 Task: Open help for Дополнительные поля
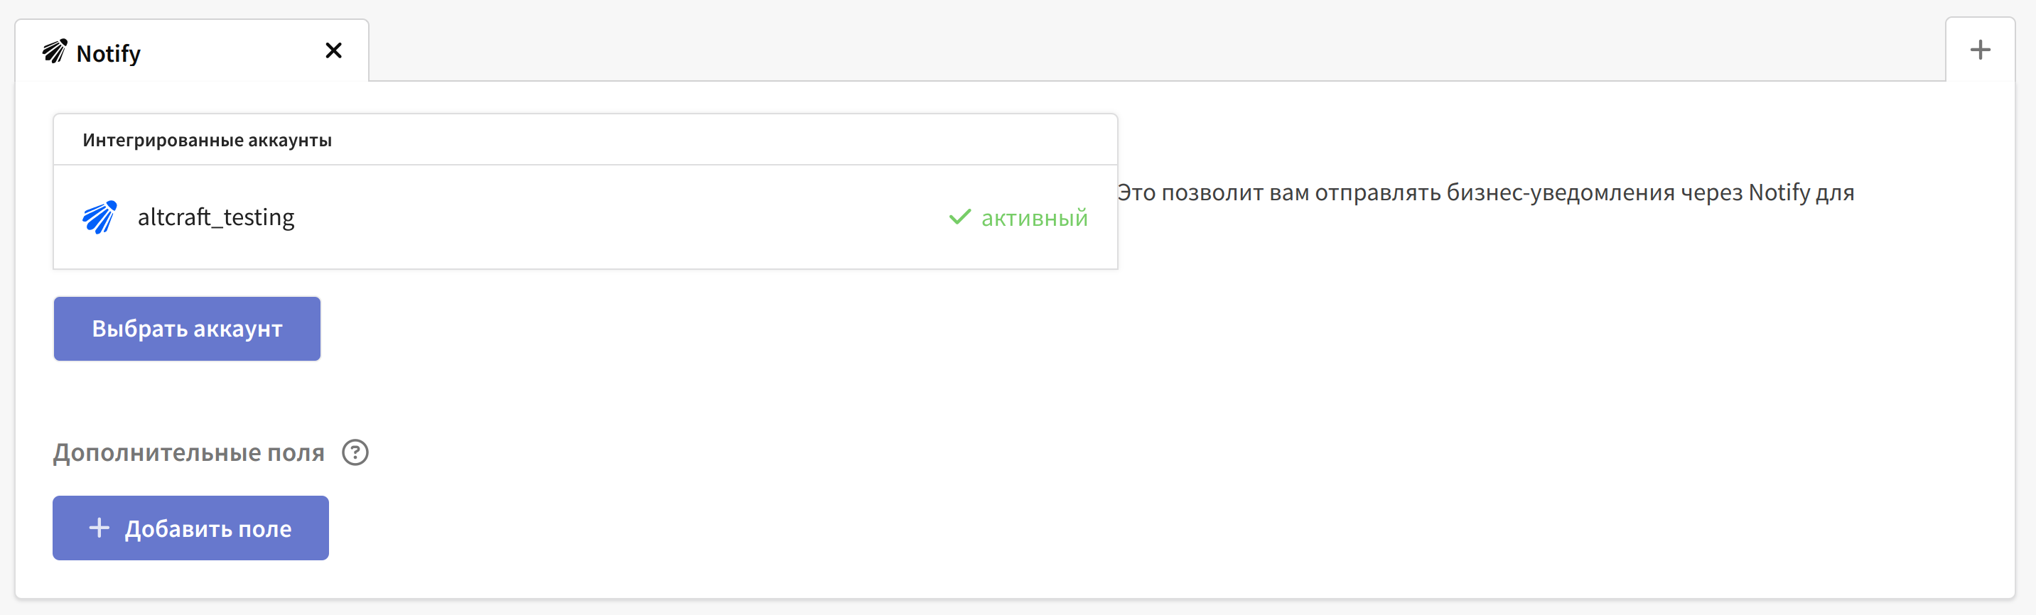355,453
